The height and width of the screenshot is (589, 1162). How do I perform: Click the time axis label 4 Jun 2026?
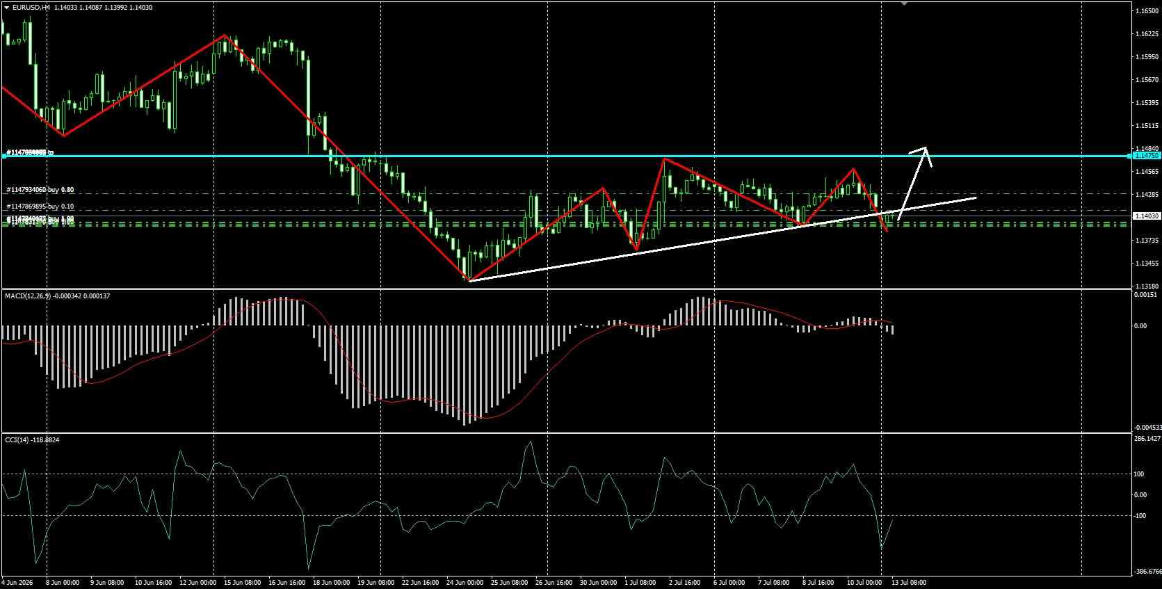tap(18, 583)
